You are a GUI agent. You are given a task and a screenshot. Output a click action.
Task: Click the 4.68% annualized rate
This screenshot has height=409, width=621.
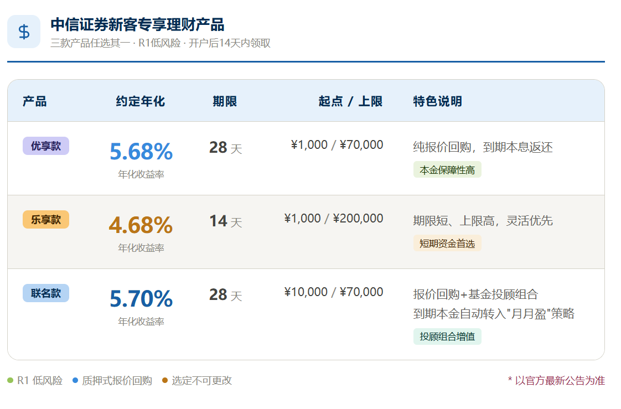141,225
